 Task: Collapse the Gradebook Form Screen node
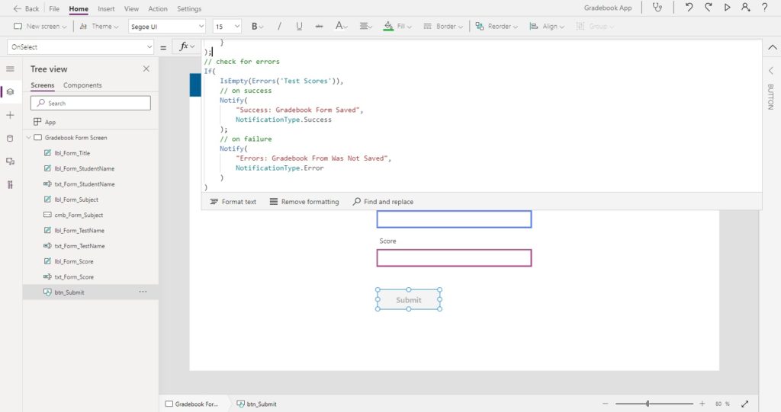[x=29, y=137]
